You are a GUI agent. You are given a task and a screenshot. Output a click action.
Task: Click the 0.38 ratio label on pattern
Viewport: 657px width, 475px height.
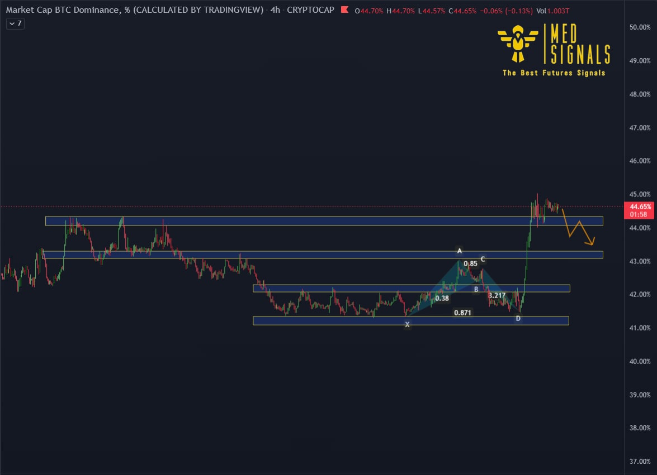tap(442, 298)
